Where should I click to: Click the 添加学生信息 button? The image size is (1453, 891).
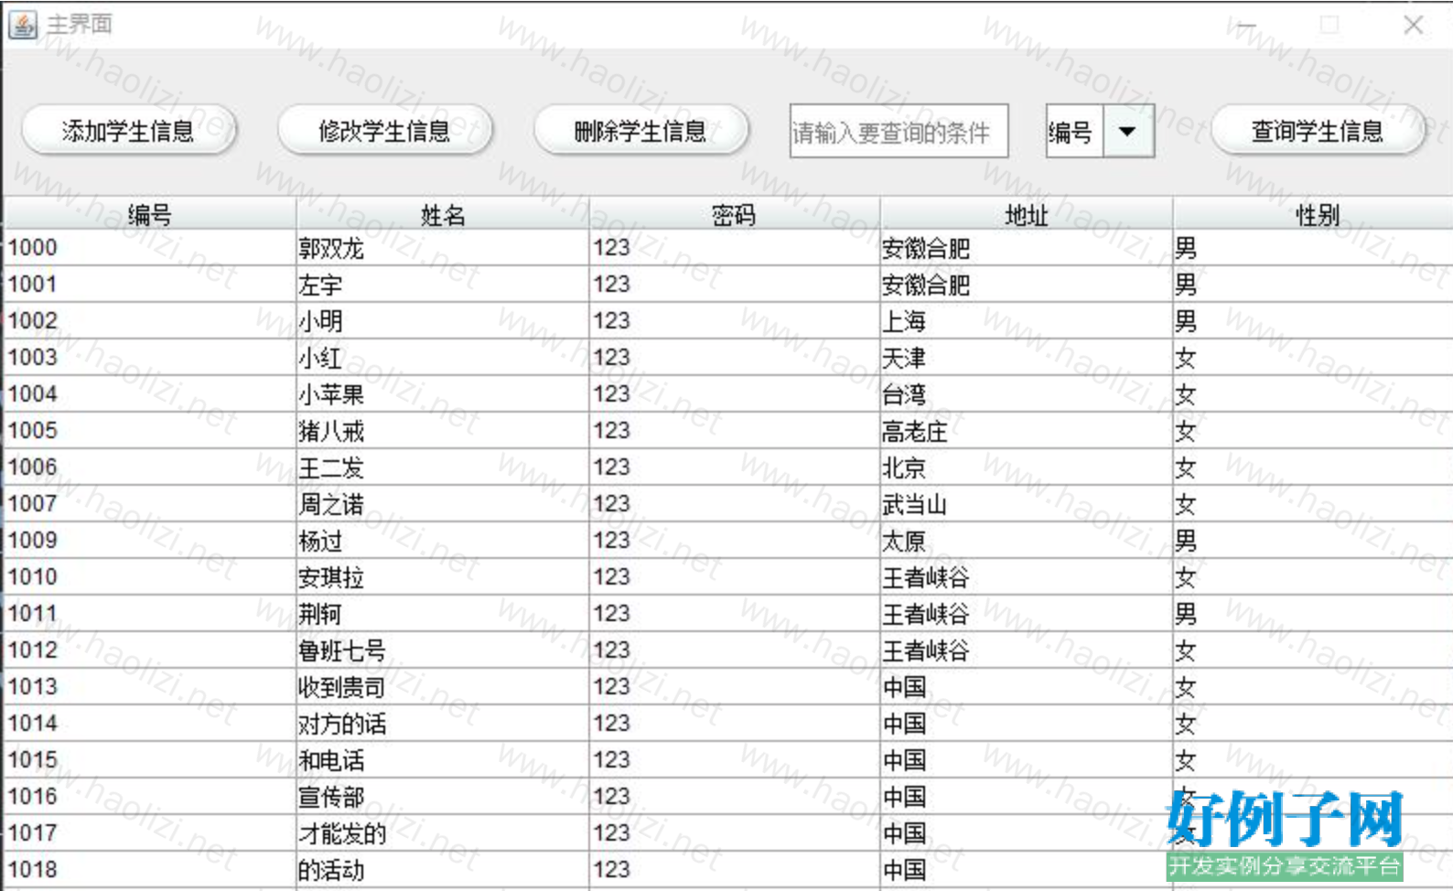tap(128, 132)
